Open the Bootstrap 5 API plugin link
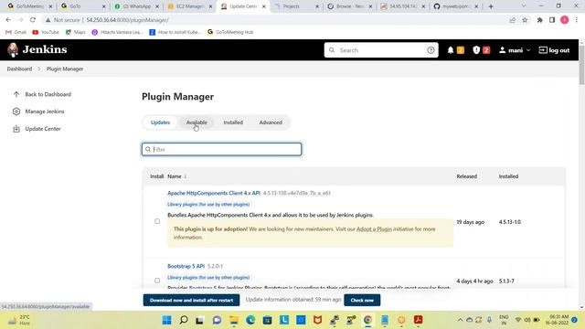This screenshot has height=329, width=585. coord(186,266)
